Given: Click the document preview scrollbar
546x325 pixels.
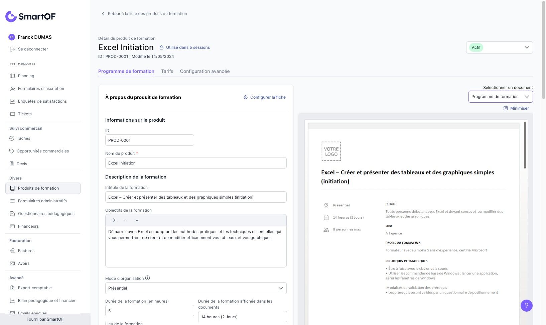Looking at the screenshot, I should pyautogui.click(x=525, y=145).
